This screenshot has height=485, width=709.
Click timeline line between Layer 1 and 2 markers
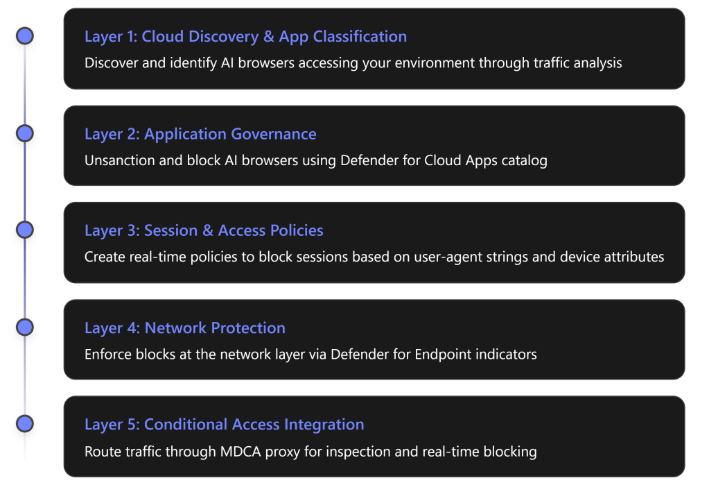25,84
